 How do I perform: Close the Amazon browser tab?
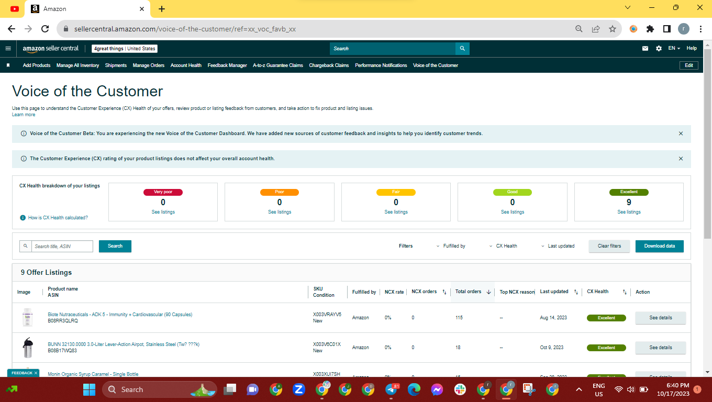(142, 8)
